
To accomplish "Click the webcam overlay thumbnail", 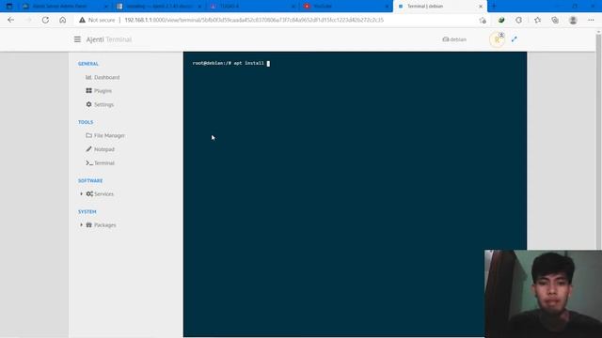I will click(x=544, y=294).
